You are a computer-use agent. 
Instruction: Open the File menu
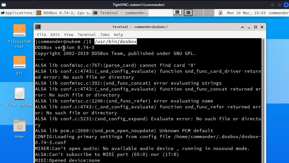tap(42, 35)
